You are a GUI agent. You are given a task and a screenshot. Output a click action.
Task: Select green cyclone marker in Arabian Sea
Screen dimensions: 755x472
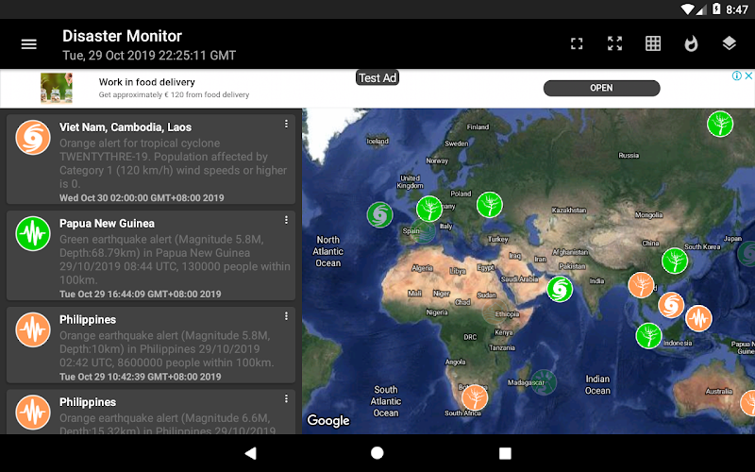[560, 290]
